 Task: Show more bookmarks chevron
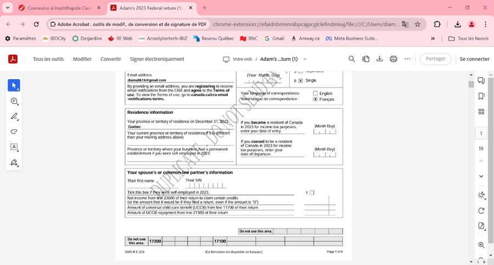[433, 38]
